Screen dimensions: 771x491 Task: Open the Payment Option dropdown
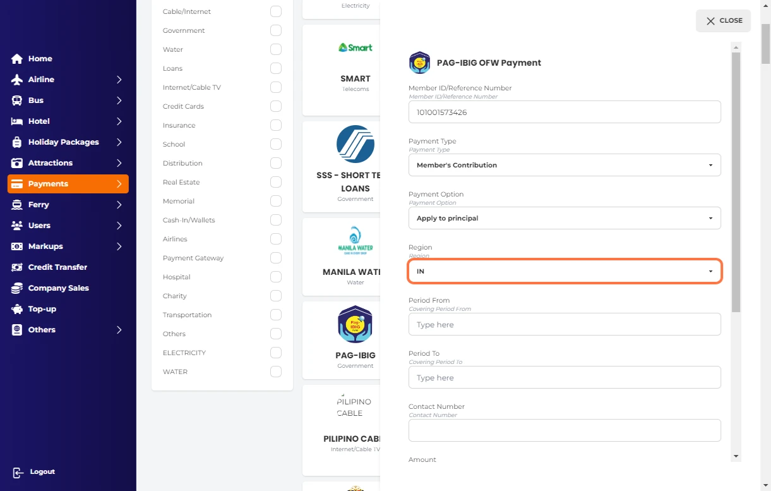564,218
